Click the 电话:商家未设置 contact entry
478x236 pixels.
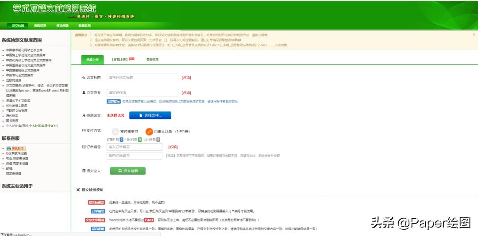[x=17, y=158]
